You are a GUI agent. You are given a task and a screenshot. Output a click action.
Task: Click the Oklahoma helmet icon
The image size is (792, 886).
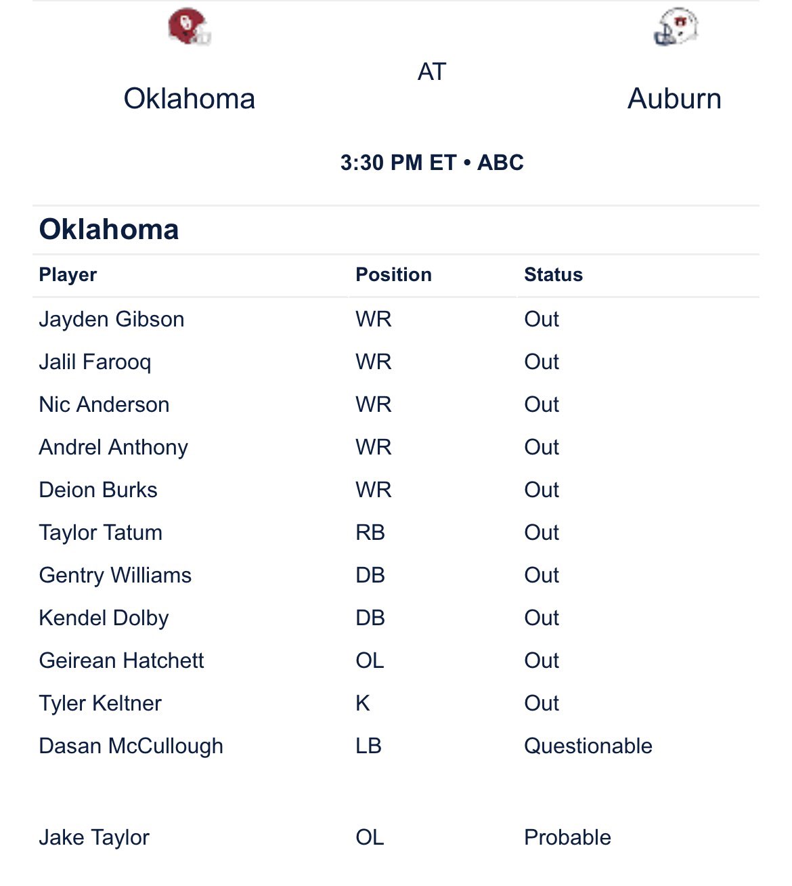pos(190,27)
